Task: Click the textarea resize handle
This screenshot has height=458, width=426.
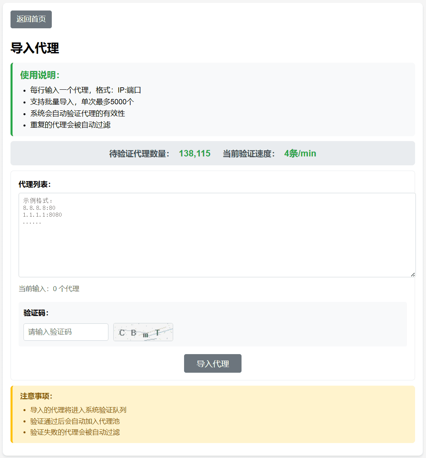Action: click(413, 274)
